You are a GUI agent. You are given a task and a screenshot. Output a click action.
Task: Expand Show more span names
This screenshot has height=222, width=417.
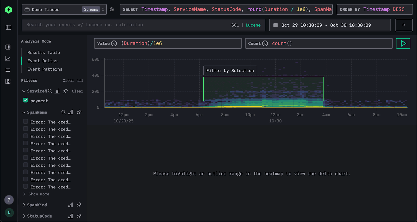coord(39,194)
